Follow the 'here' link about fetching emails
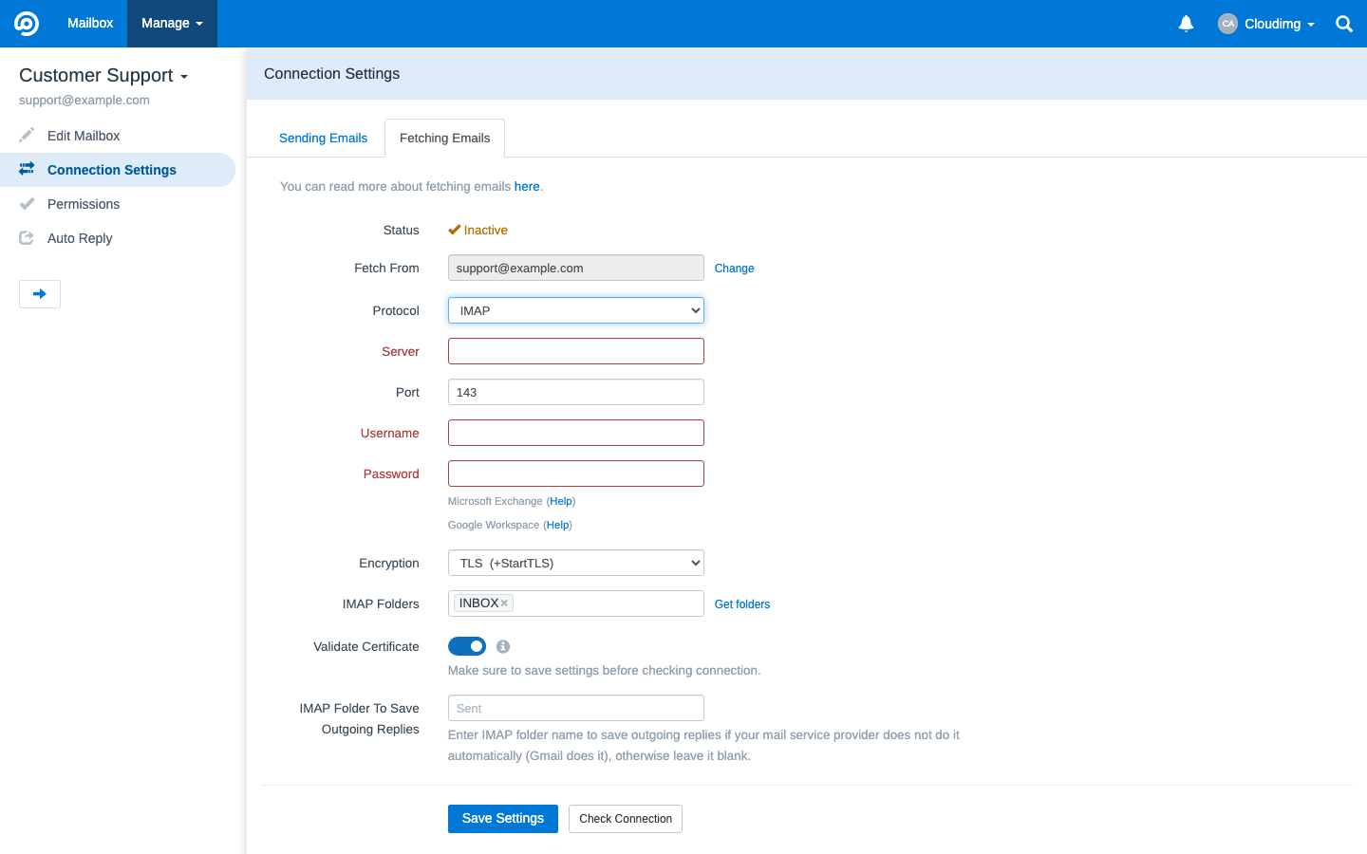Screen dimensions: 1367x854 tap(527, 187)
